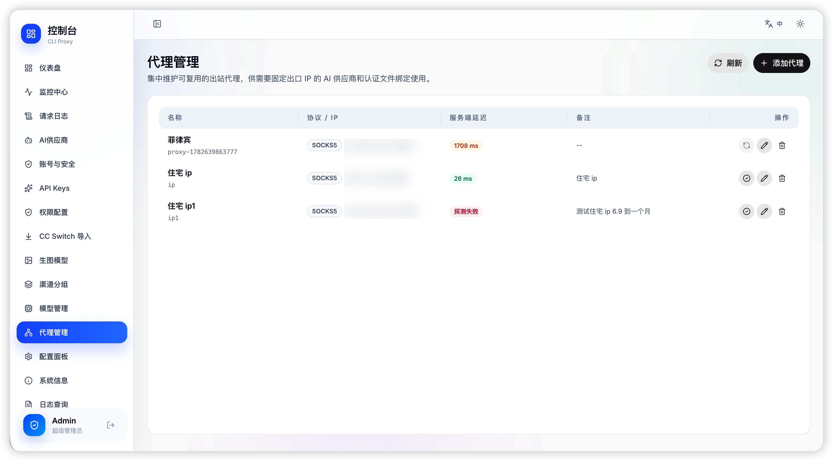Click the 测试住宅 ip 6.9 到一个月 note

click(613, 211)
